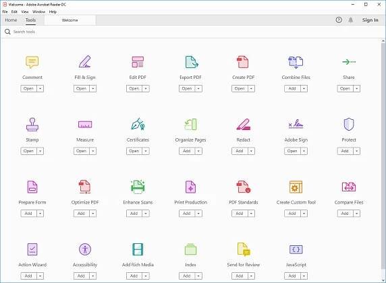Click the Measure ruler icon
Image resolution: width=386 pixels, height=283 pixels.
[x=85, y=125]
